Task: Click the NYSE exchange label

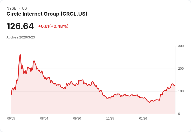Action: (x=11, y=8)
